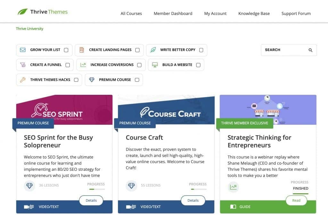Viewport: 328px width, 218px height.
Task: Open the All Courses menu item
Action: click(131, 13)
